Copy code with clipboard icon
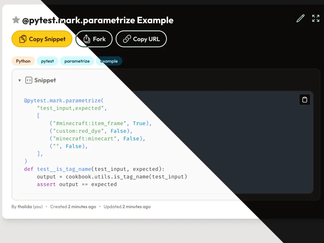Image resolution: width=324 pixels, height=243 pixels. pos(305,100)
